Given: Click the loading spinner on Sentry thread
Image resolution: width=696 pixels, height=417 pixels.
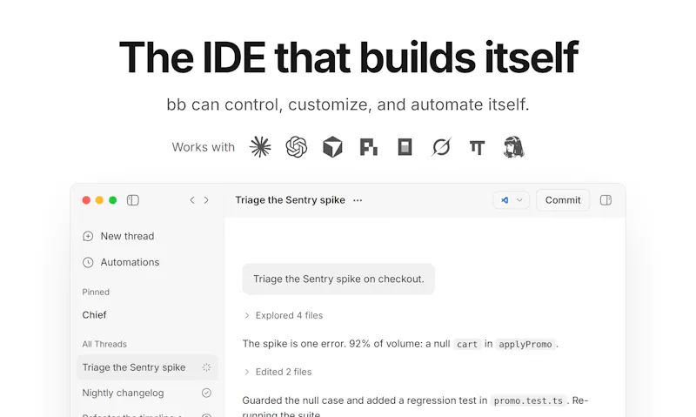Looking at the screenshot, I should (206, 367).
